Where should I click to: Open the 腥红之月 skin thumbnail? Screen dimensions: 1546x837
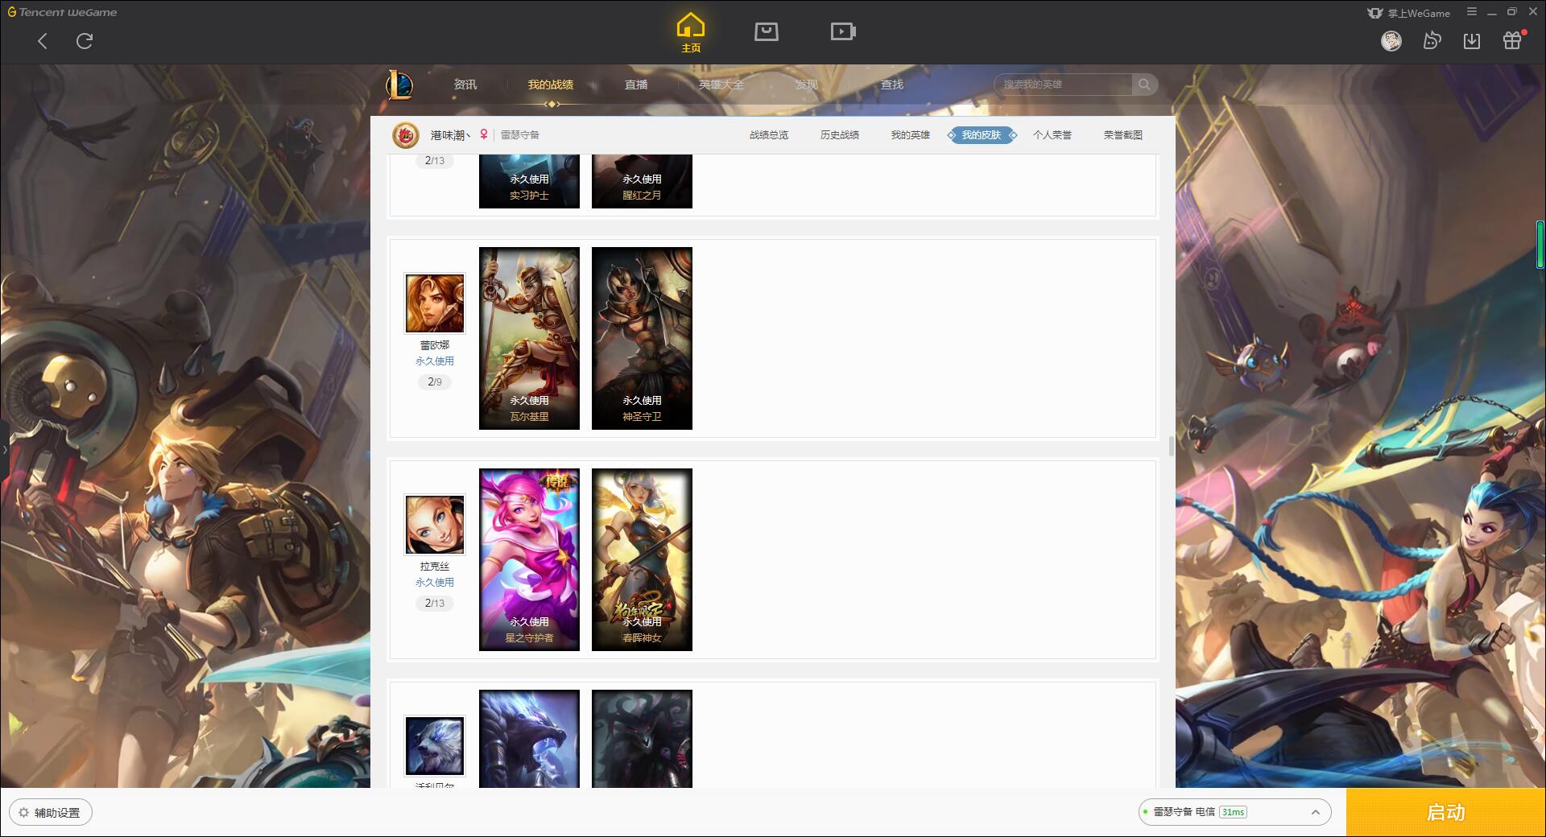point(642,181)
